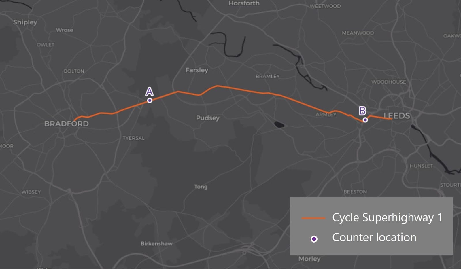Click the Cycle Superhighway 1 legend text
The image size is (461, 269).
387,217
